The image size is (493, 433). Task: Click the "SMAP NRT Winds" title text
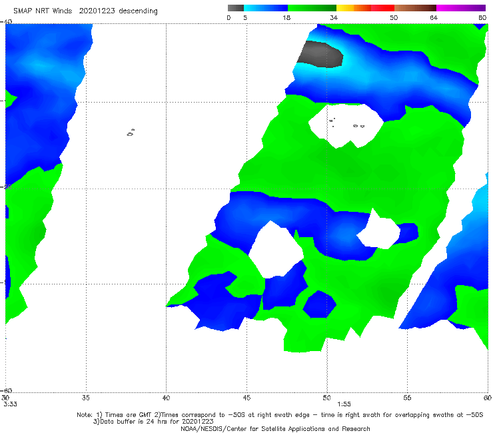click(x=43, y=11)
